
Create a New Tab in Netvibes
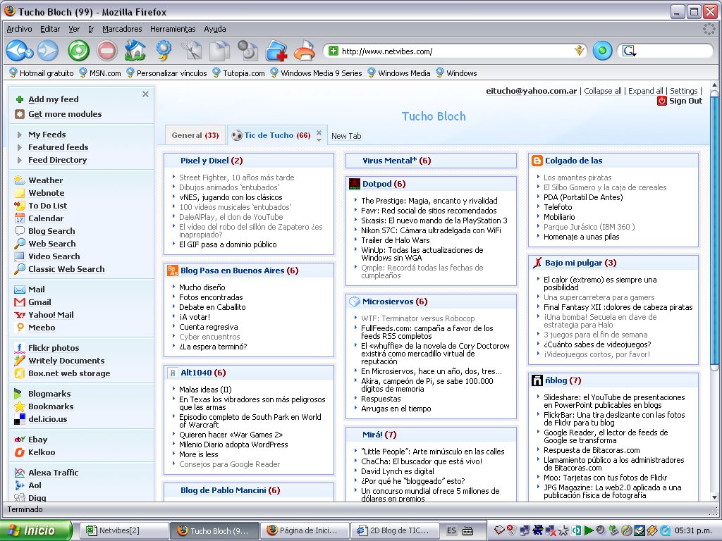pyautogui.click(x=346, y=136)
